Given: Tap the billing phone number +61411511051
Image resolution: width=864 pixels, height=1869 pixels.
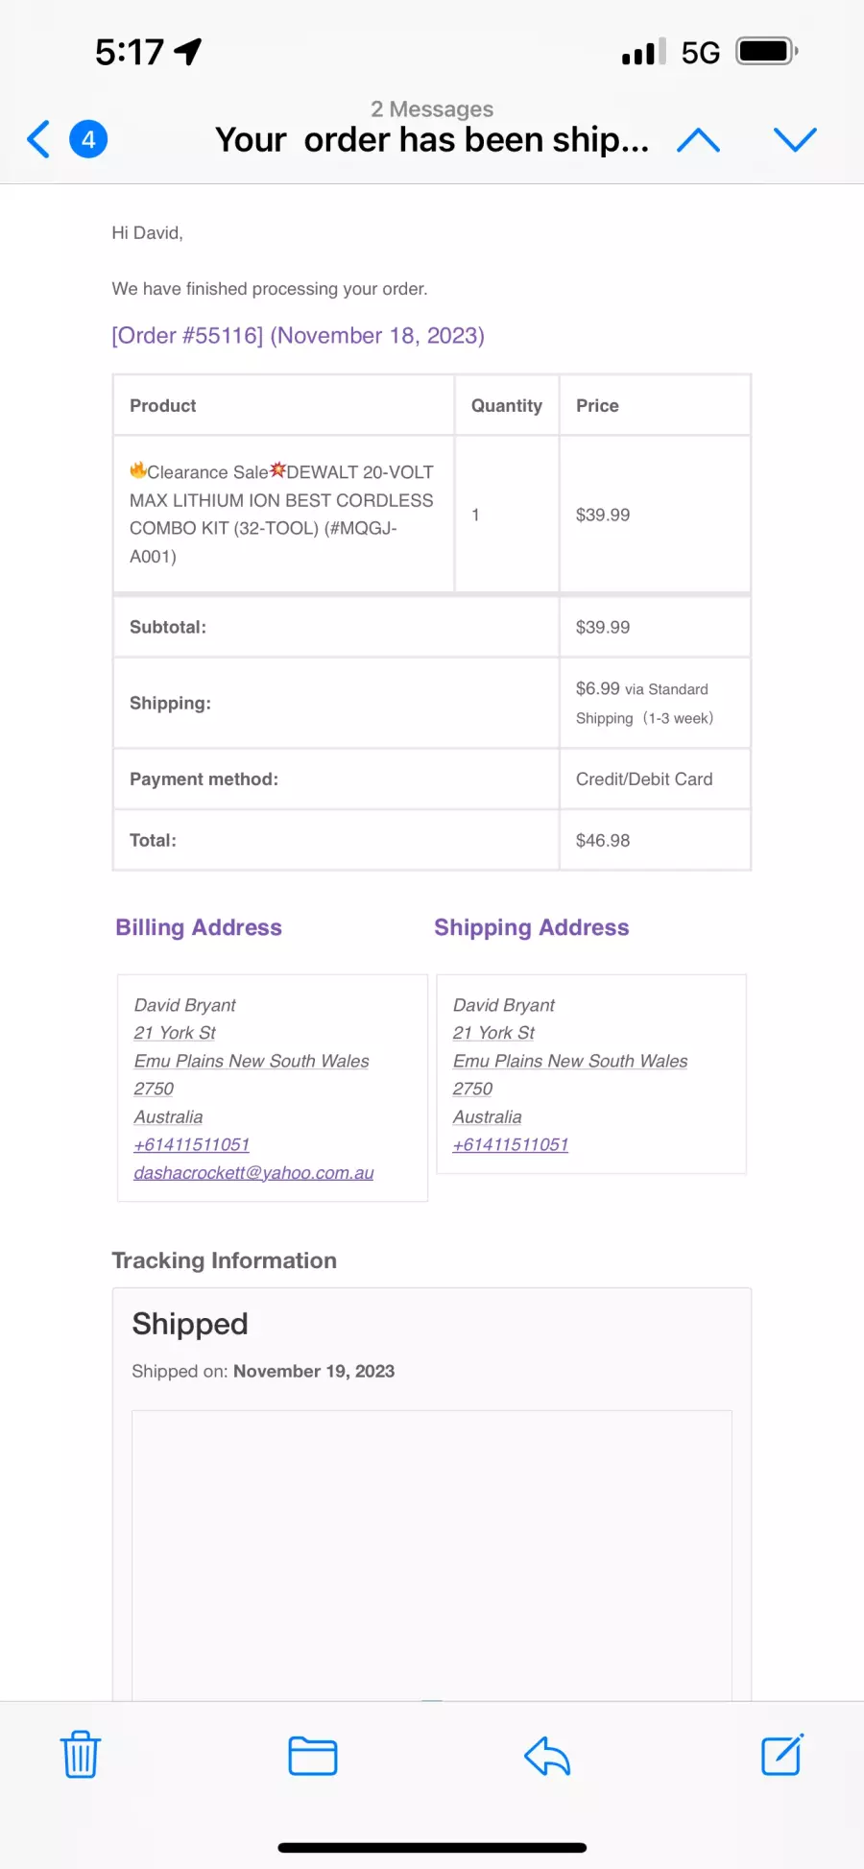Looking at the screenshot, I should 192,1144.
